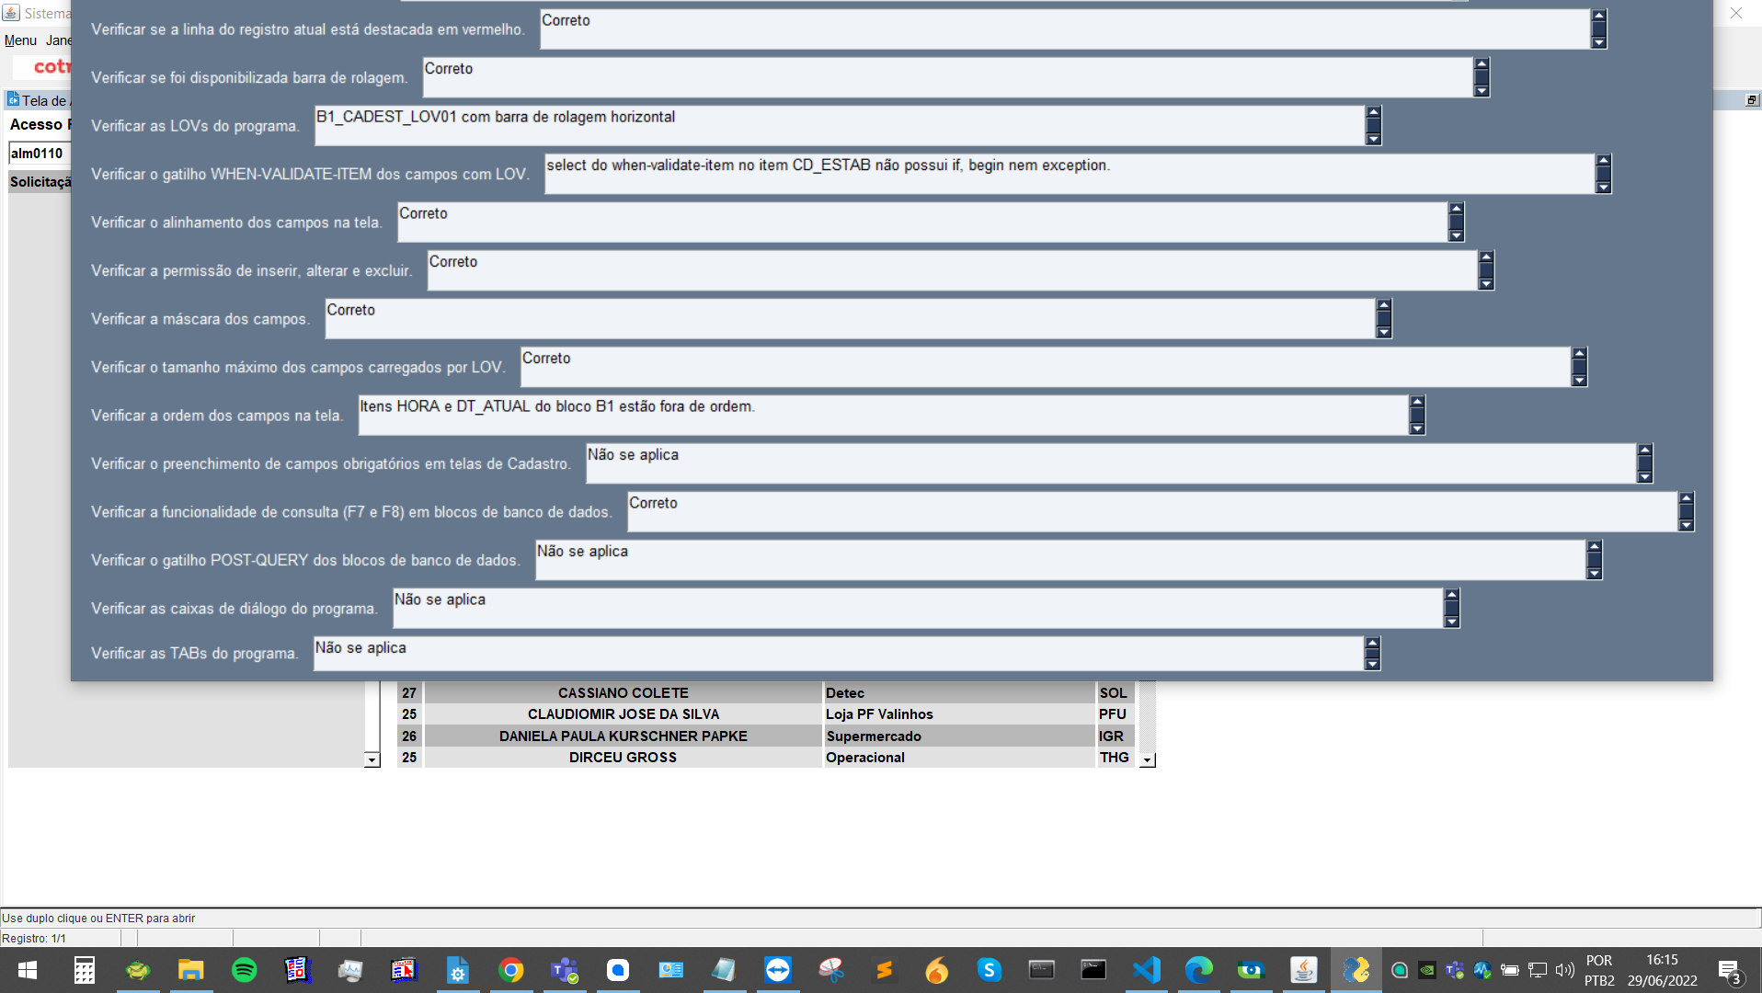
Task: Open the Windows Start menu
Action: coord(28,970)
